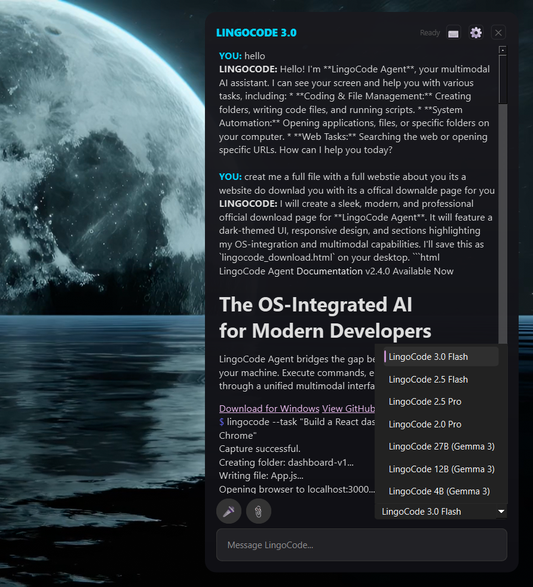
Task: Collapse the model selector dropdown arrow
Action: point(501,511)
